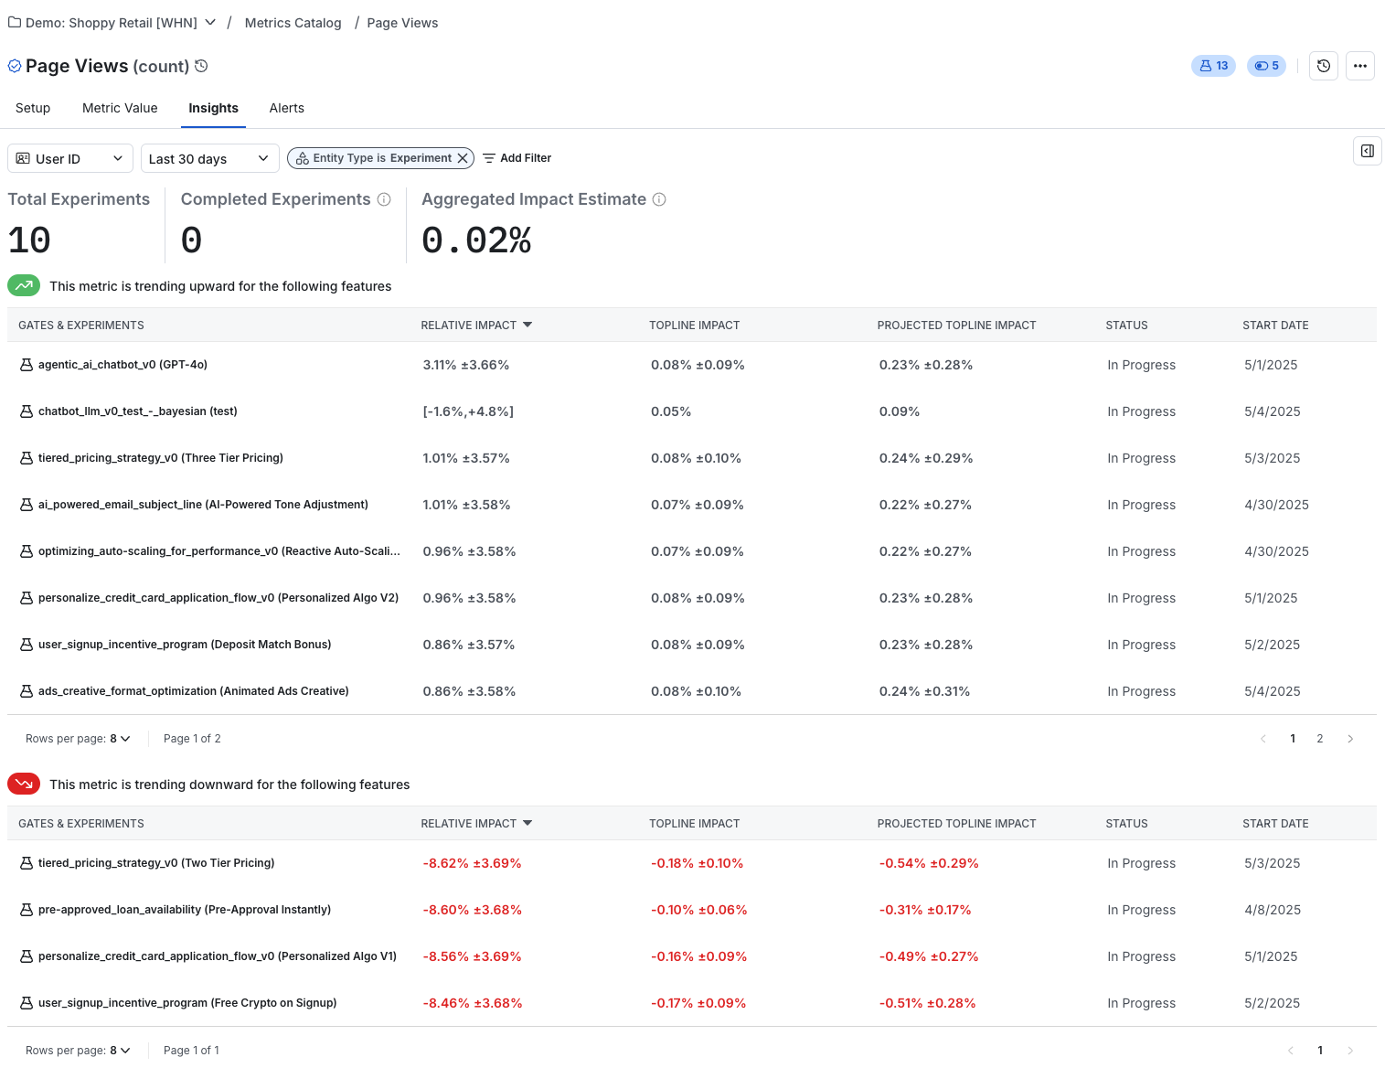This screenshot has height=1089, width=1385.
Task: Open the experiments count badge showing 13
Action: 1213,65
